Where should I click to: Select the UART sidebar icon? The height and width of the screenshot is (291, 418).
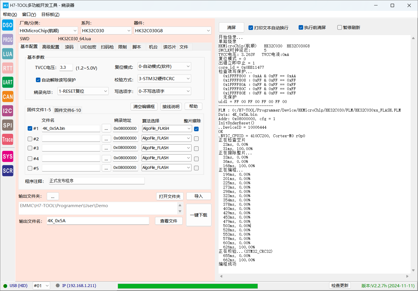click(8, 82)
